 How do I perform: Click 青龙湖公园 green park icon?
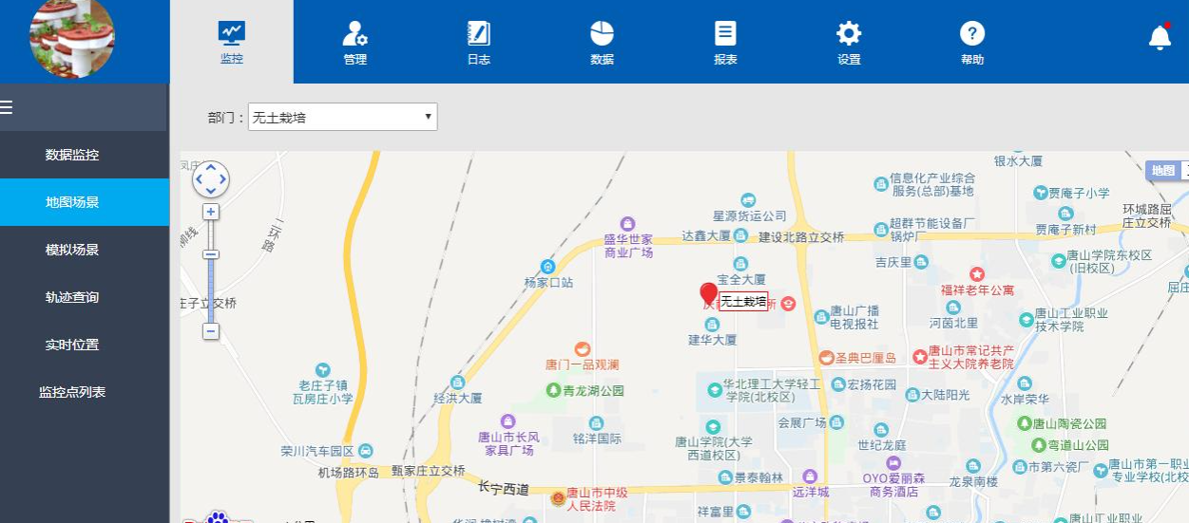553,390
